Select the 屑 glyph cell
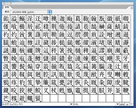 point(30,27)
